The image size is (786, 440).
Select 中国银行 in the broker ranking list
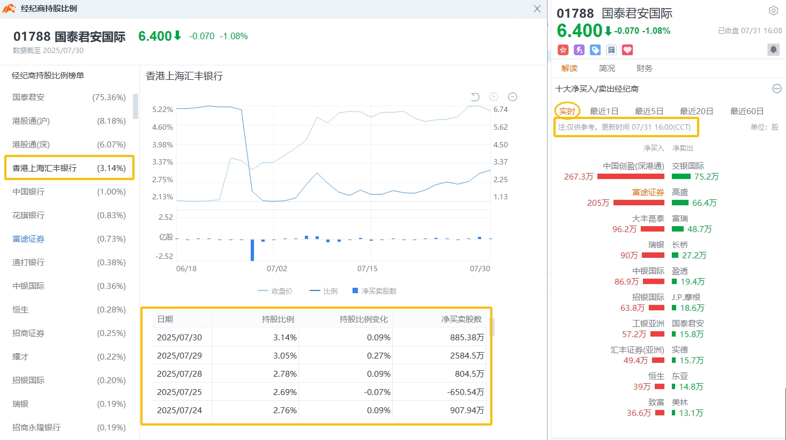[69, 192]
